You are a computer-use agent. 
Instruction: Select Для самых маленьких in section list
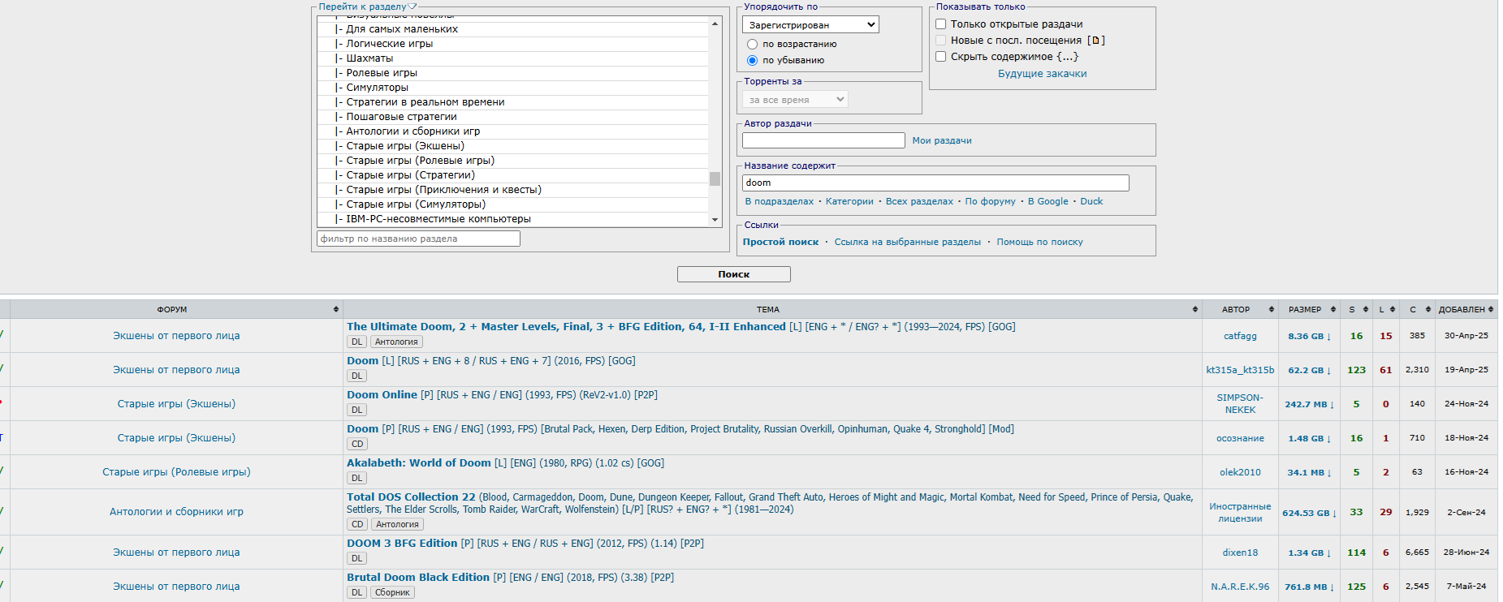(513, 29)
